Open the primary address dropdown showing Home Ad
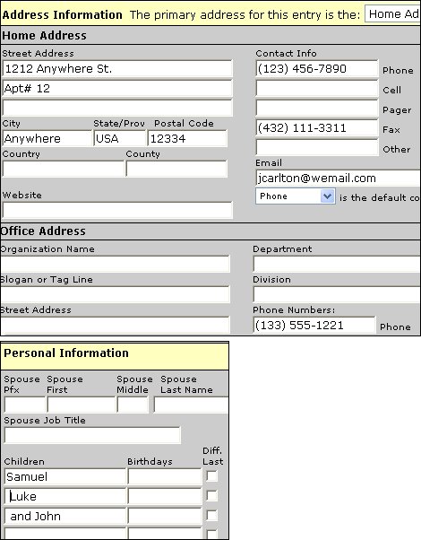421x540 pixels. (392, 14)
